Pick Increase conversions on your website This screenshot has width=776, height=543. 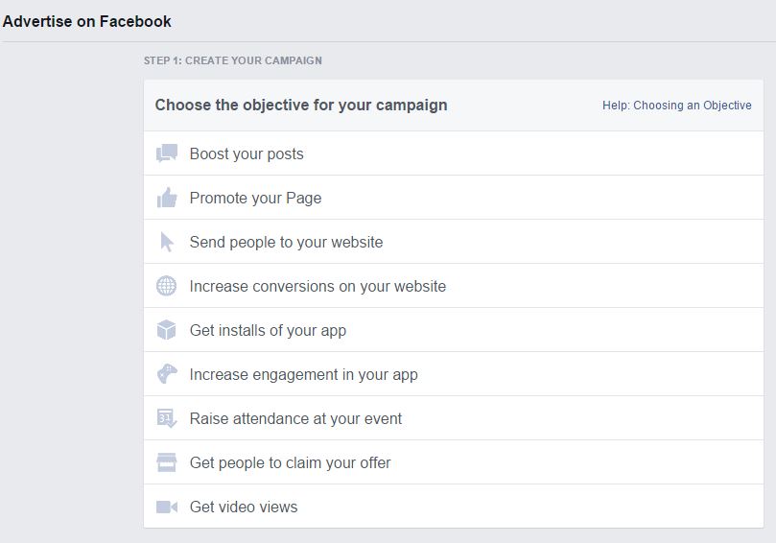pos(317,286)
